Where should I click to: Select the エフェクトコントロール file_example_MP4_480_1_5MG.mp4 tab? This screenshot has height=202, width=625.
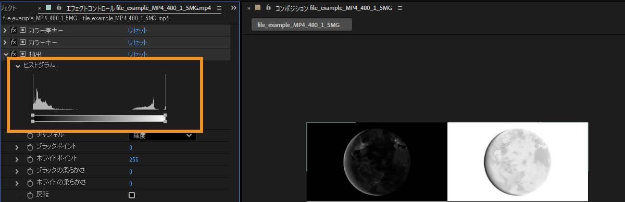139,9
